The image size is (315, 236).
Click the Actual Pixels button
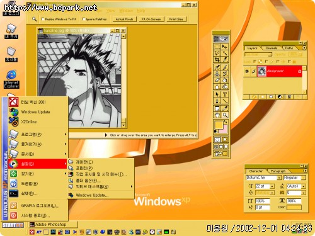(x=124, y=20)
